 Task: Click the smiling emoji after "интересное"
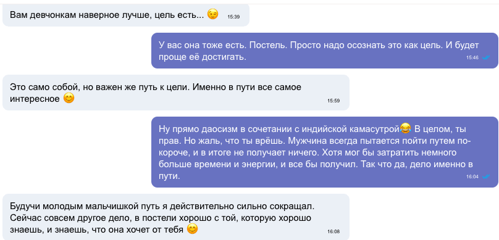(x=69, y=99)
